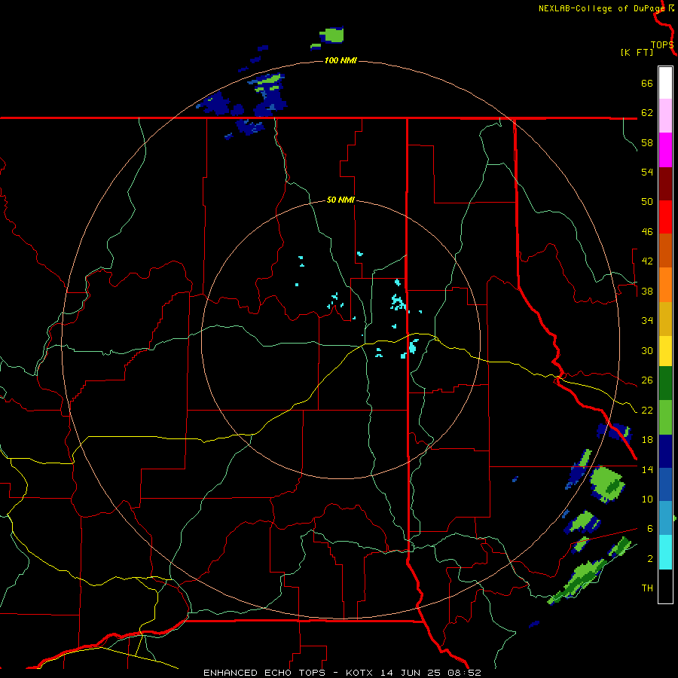Click the legend value 34

[x=647, y=320]
